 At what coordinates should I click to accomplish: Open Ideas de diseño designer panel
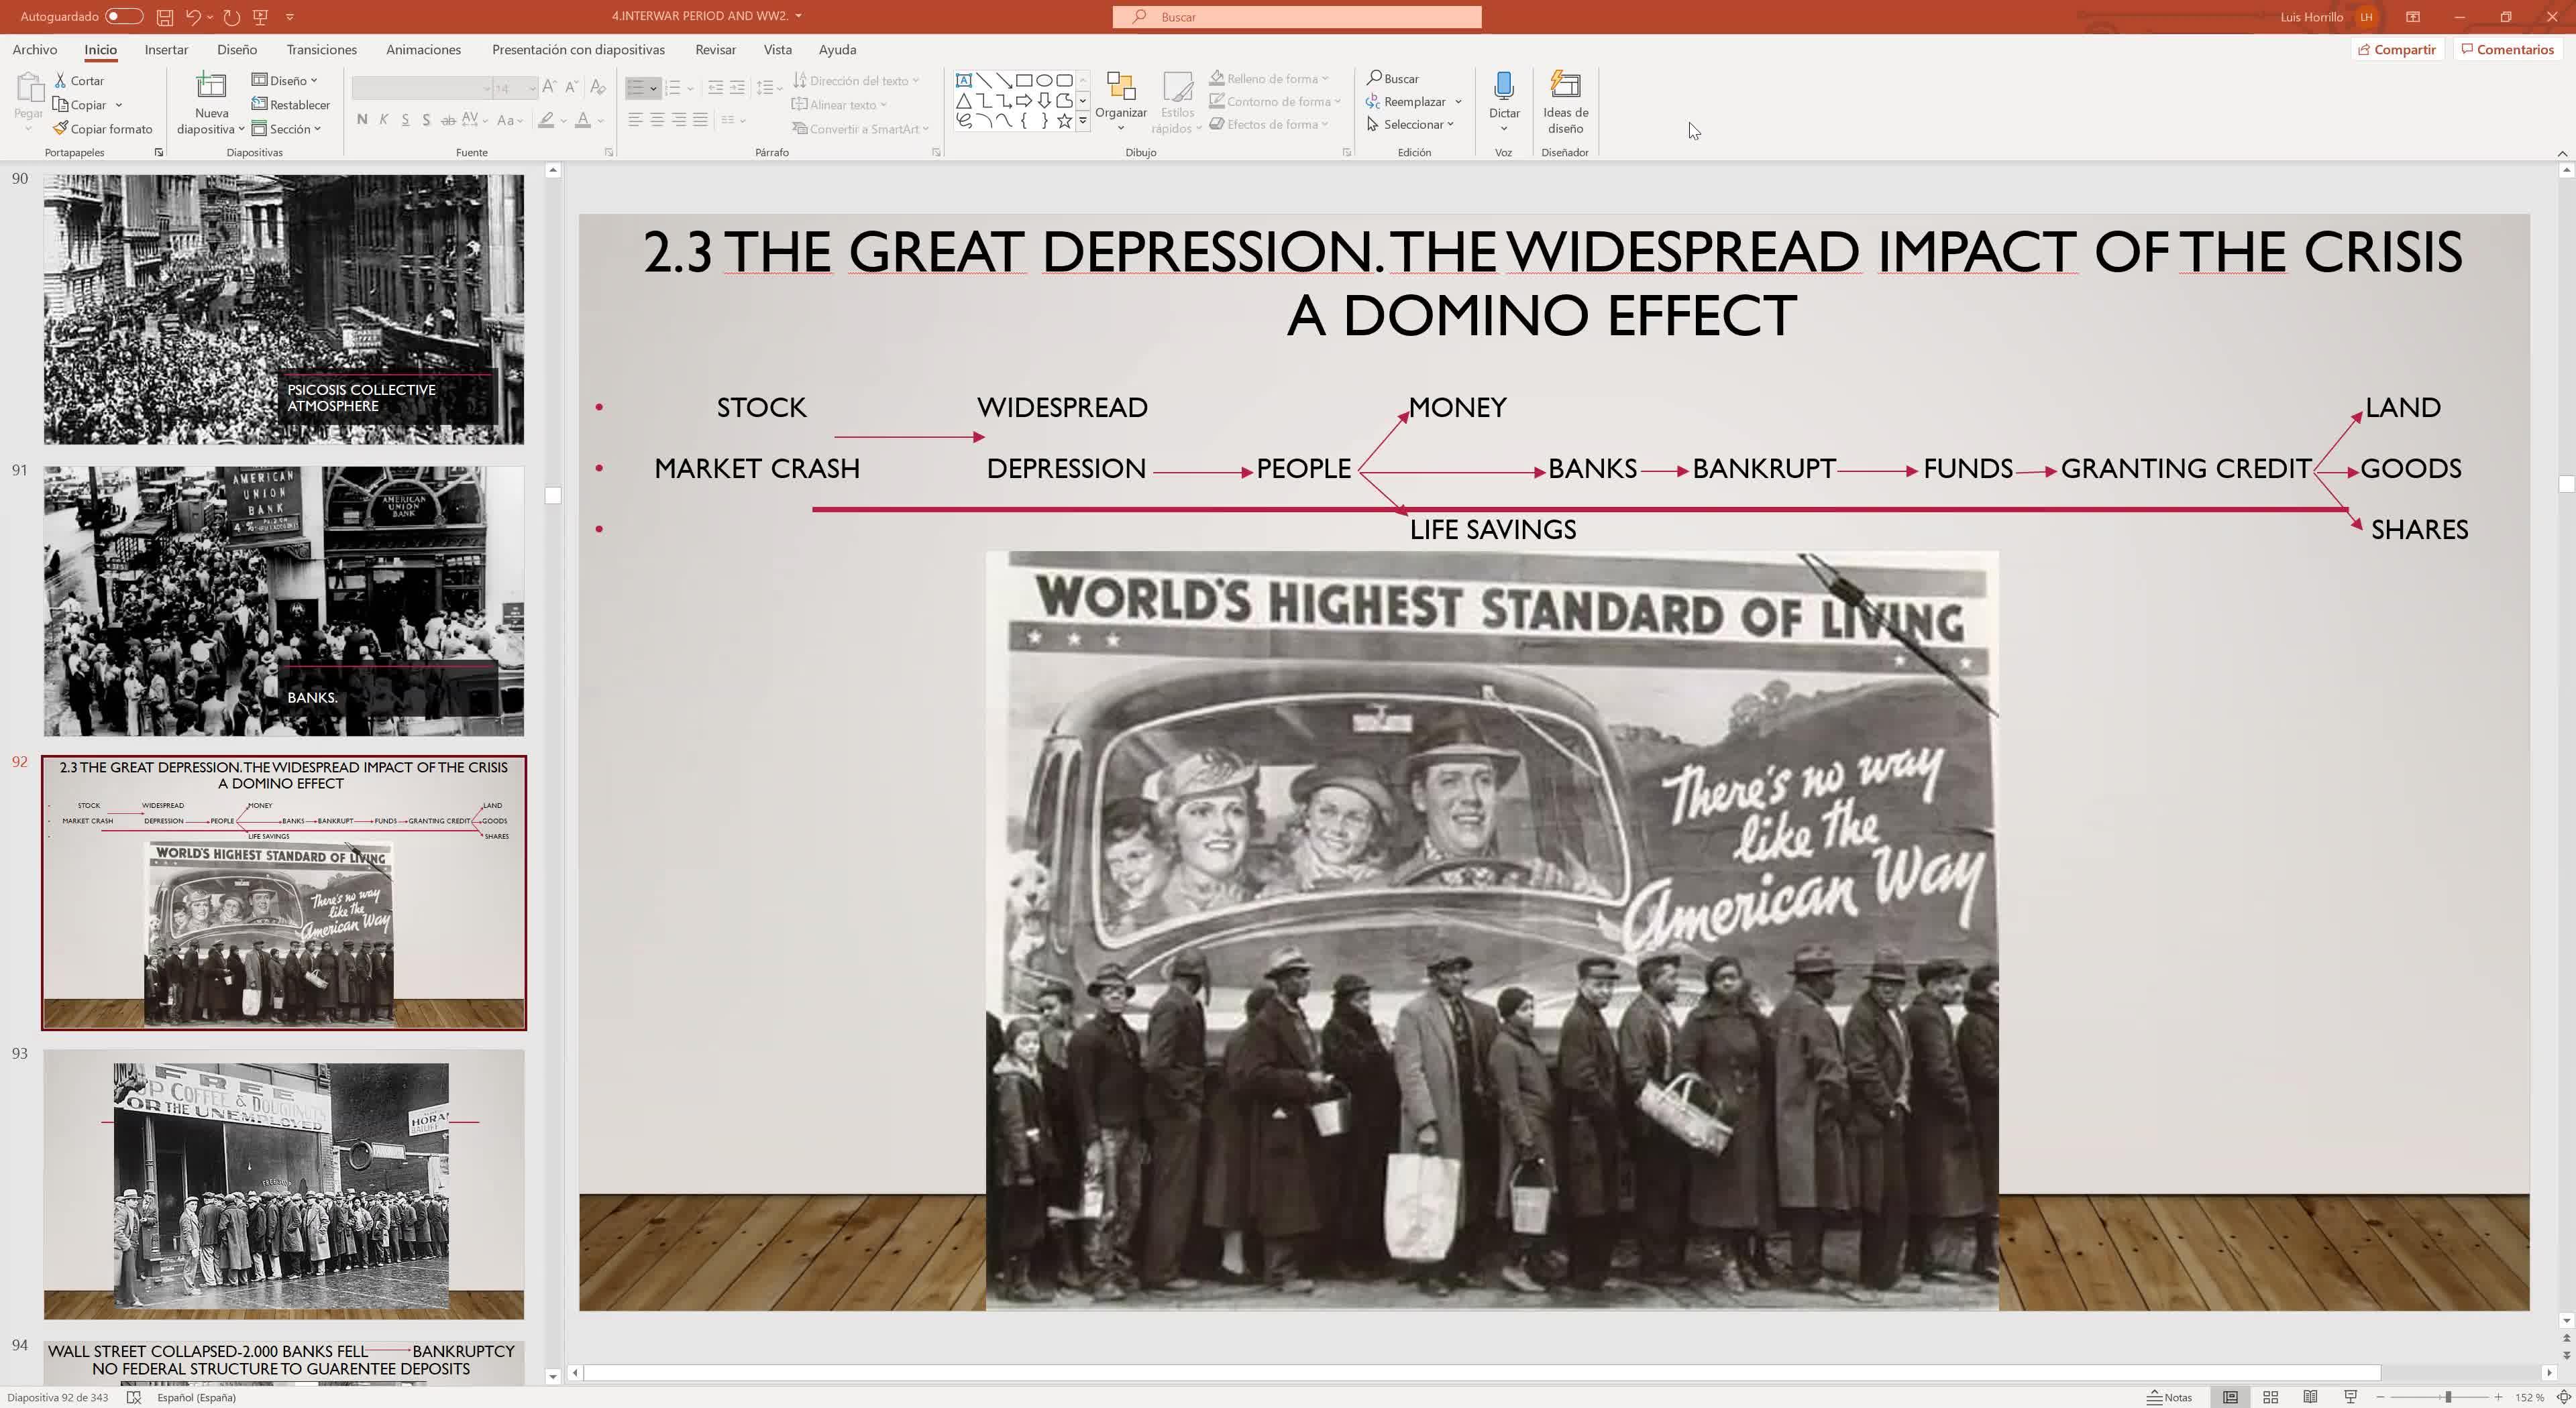pyautogui.click(x=1565, y=100)
